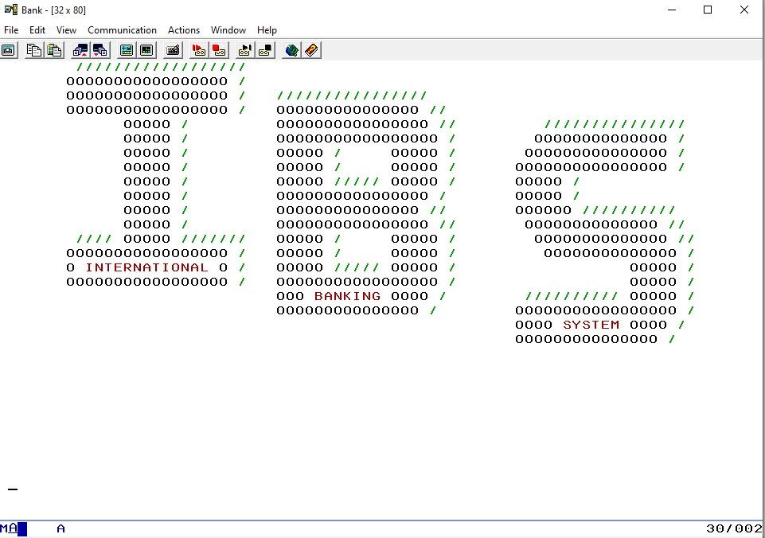Image resolution: width=765 pixels, height=538 pixels.
Task: Open the Window menu
Action: pos(228,29)
